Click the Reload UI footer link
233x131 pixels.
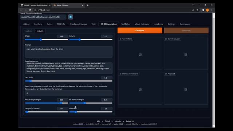(x=130, y=121)
